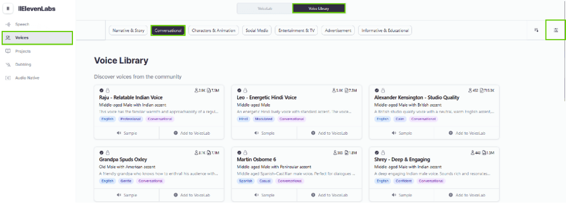Click lock icon on Alexander Kensington card
The height and width of the screenshot is (203, 566).
click(382, 90)
